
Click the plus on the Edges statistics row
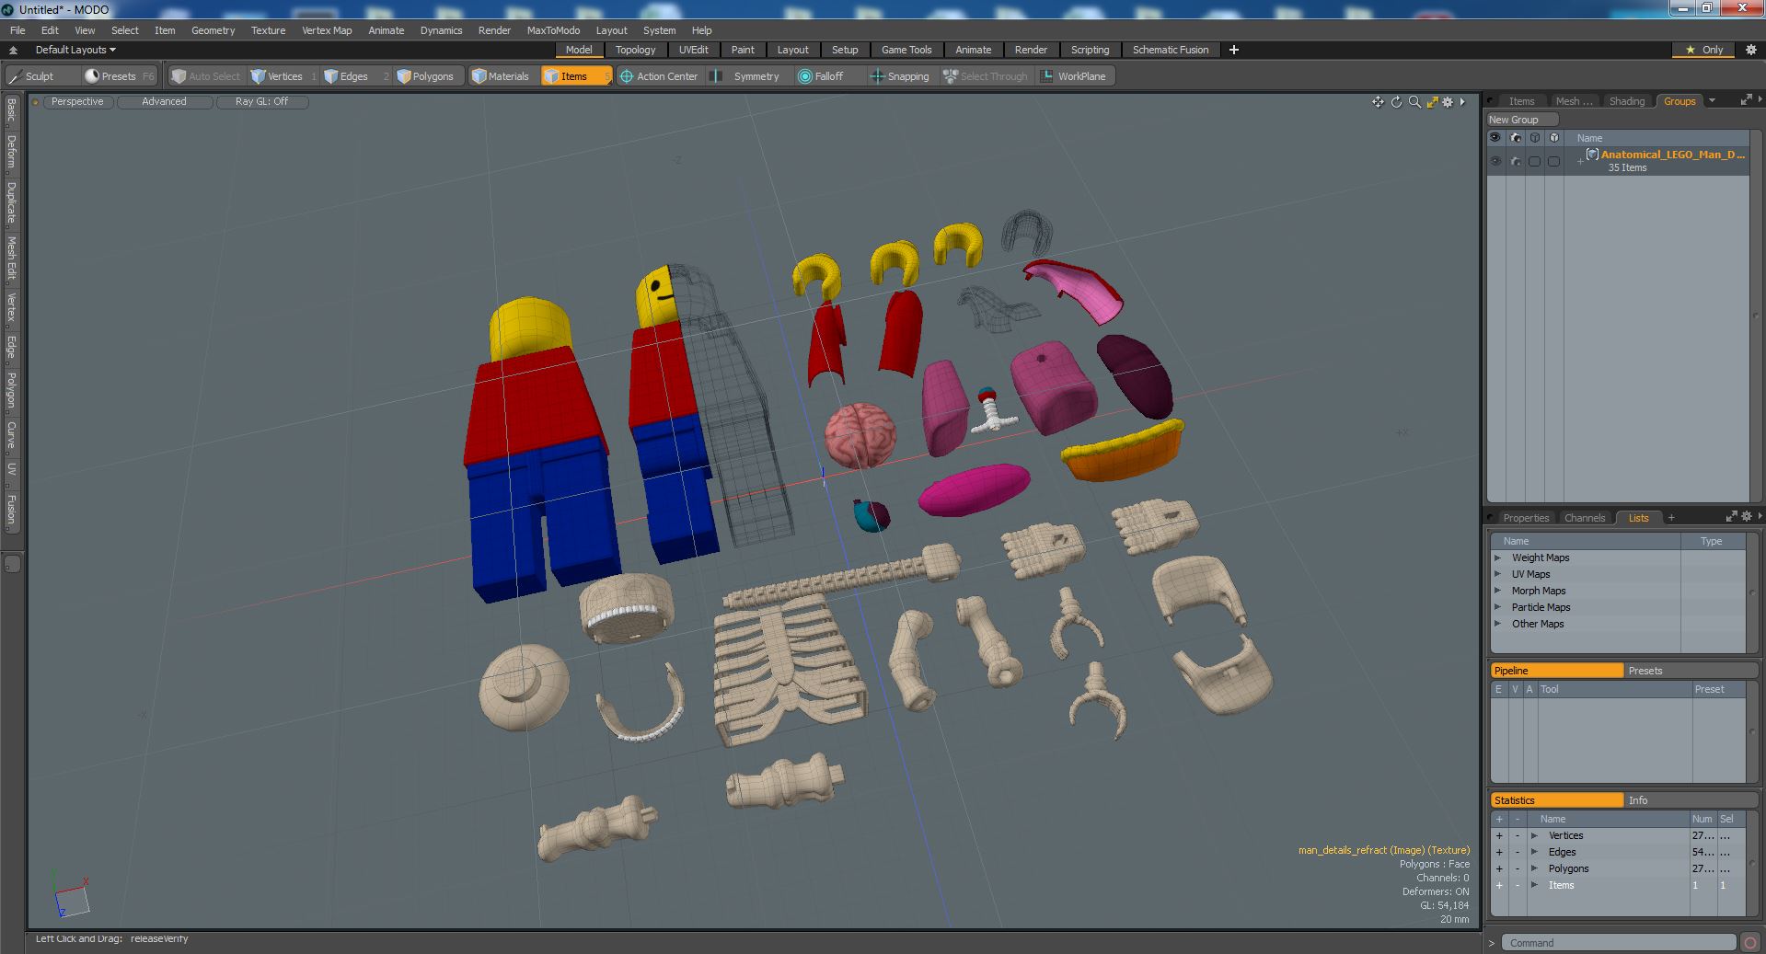(1498, 852)
